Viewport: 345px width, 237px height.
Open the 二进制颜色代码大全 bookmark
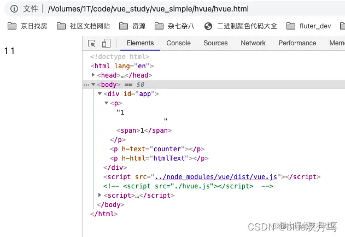point(241,26)
